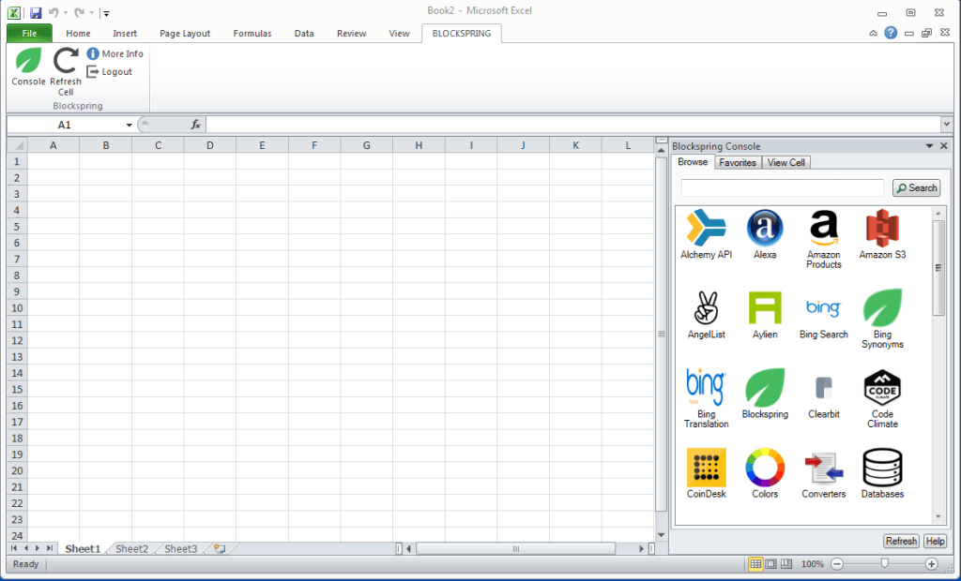961x581 pixels.
Task: Select the Alchemy API block
Action: [706, 234]
